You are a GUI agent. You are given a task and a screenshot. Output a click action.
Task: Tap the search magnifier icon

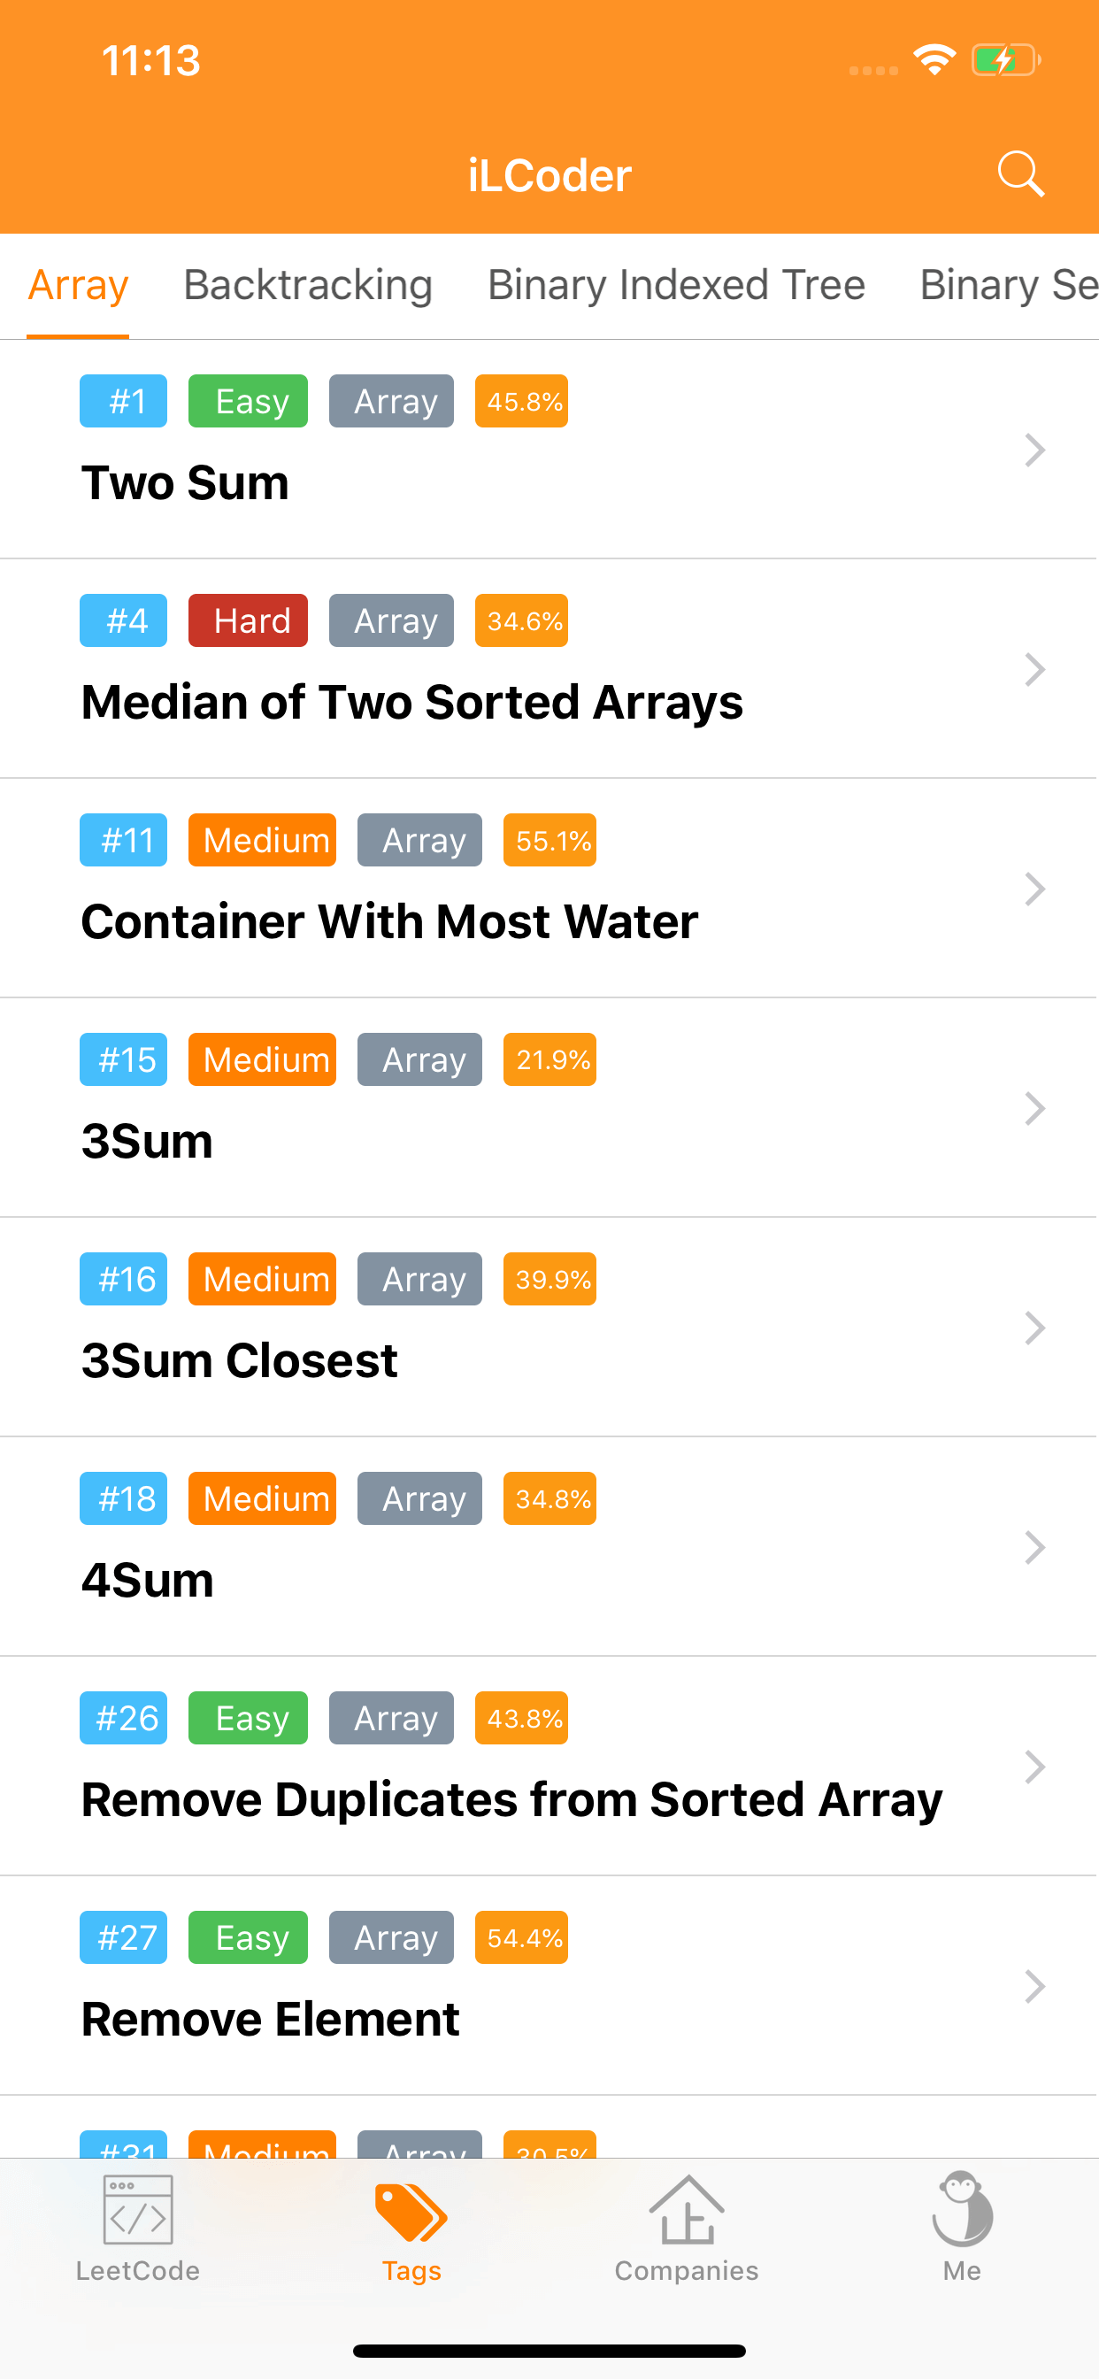point(1020,173)
